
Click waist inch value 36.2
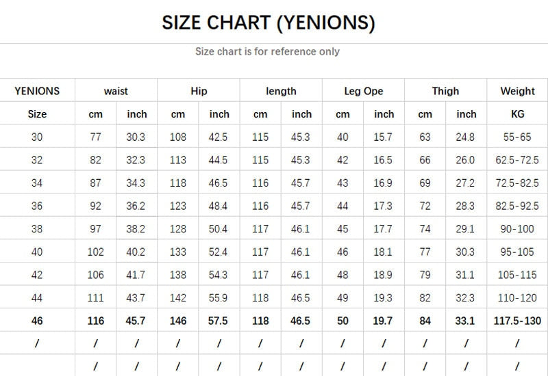(x=136, y=206)
